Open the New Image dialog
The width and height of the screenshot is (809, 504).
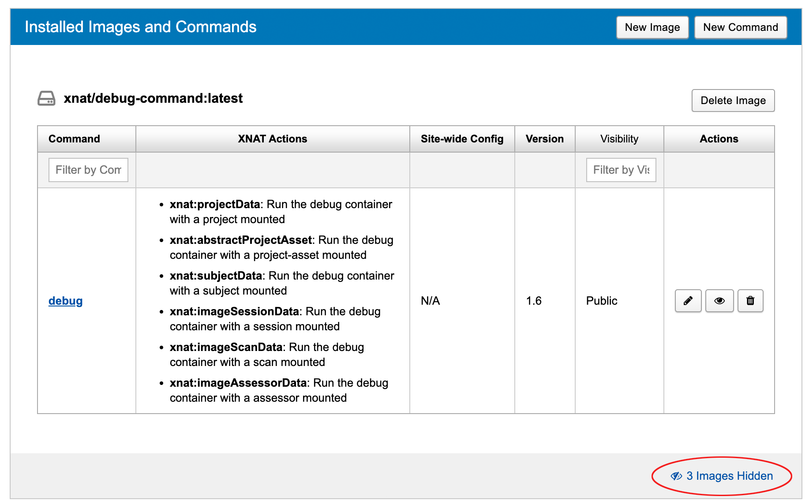pyautogui.click(x=652, y=27)
